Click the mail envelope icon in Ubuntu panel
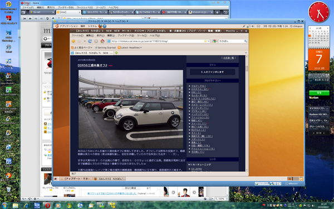 258,26
